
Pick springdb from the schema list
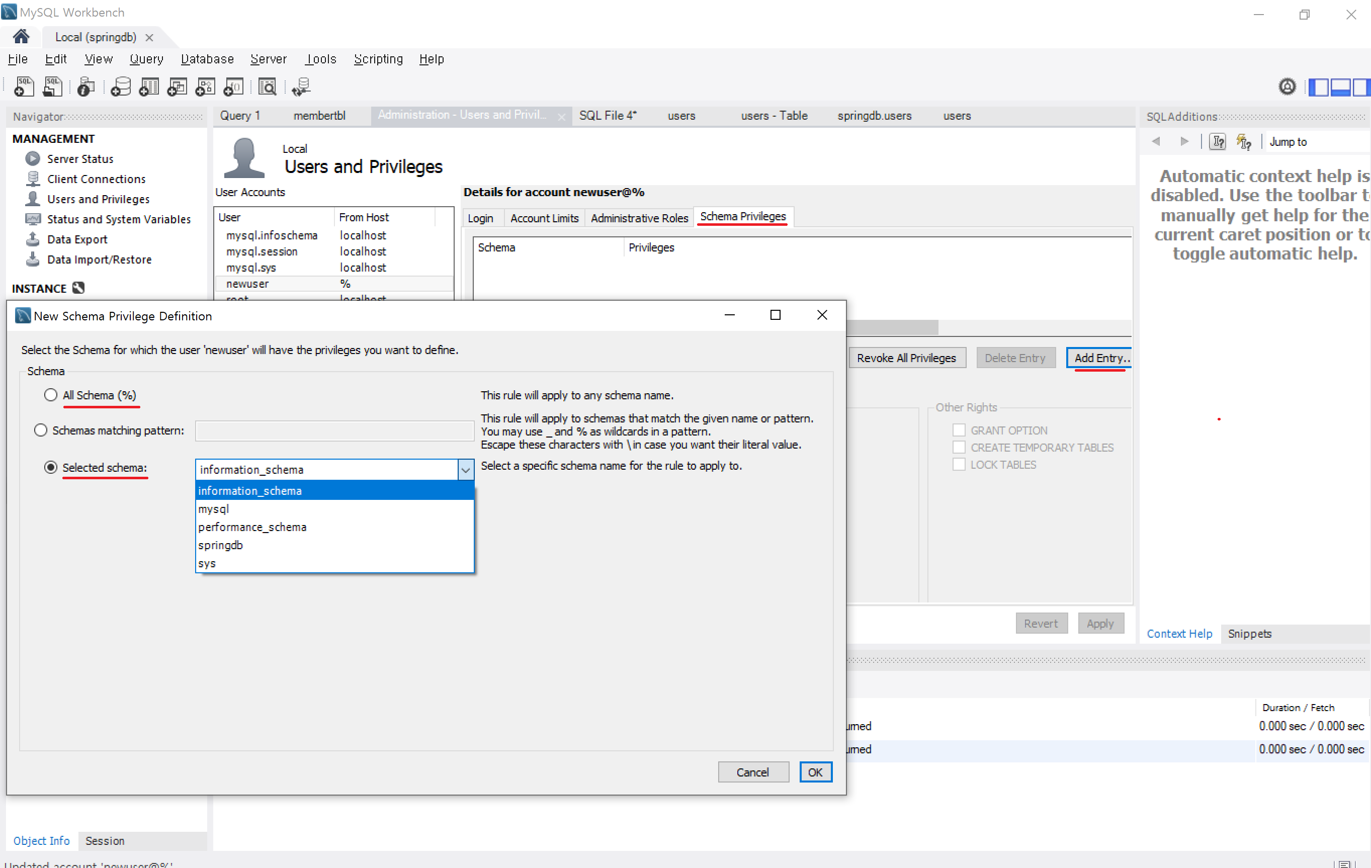(220, 545)
